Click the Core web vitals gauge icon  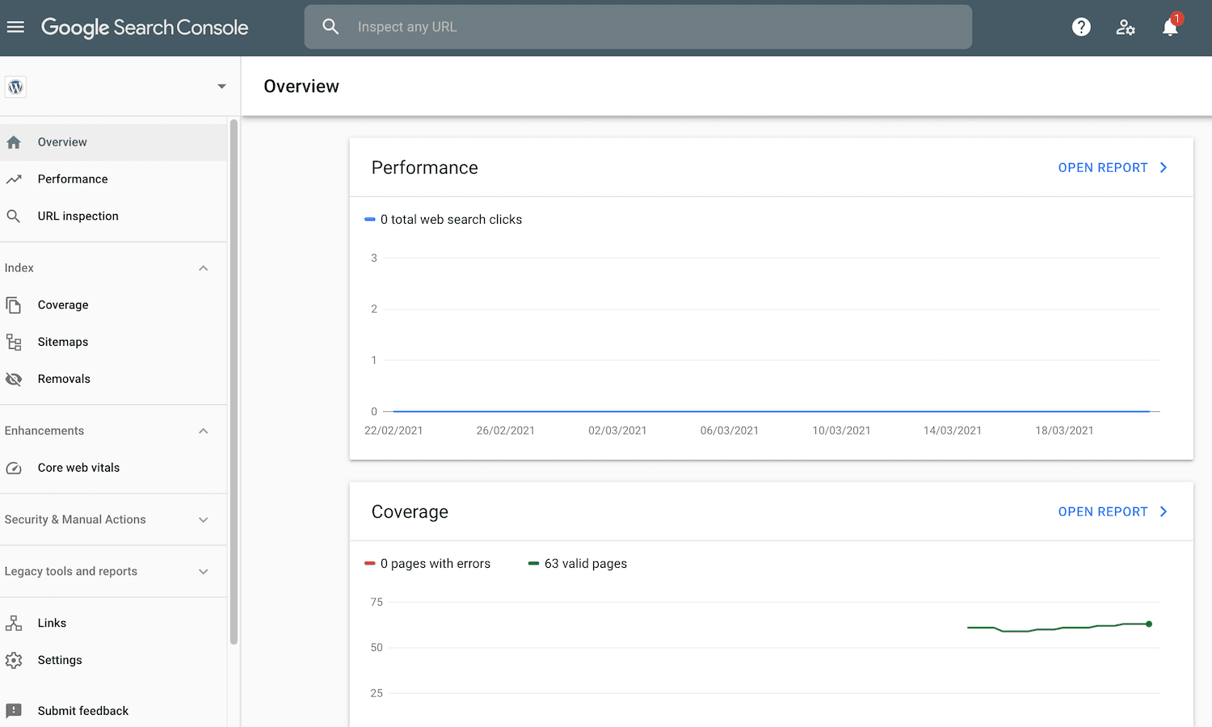[14, 468]
